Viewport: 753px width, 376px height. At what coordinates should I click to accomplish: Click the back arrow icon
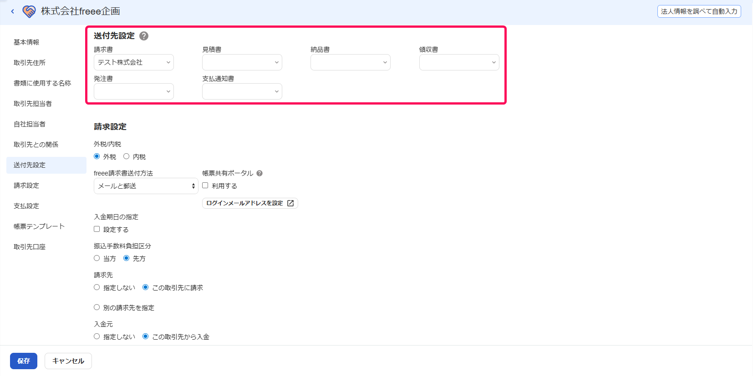(12, 11)
